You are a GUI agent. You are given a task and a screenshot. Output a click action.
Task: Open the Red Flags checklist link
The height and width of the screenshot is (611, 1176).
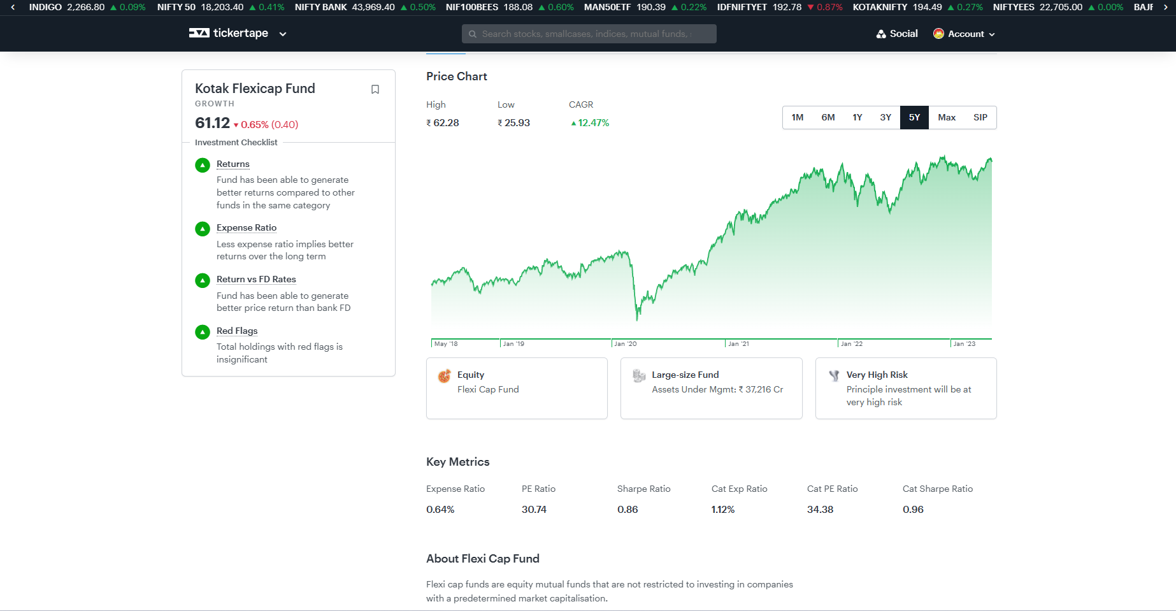[x=237, y=331]
